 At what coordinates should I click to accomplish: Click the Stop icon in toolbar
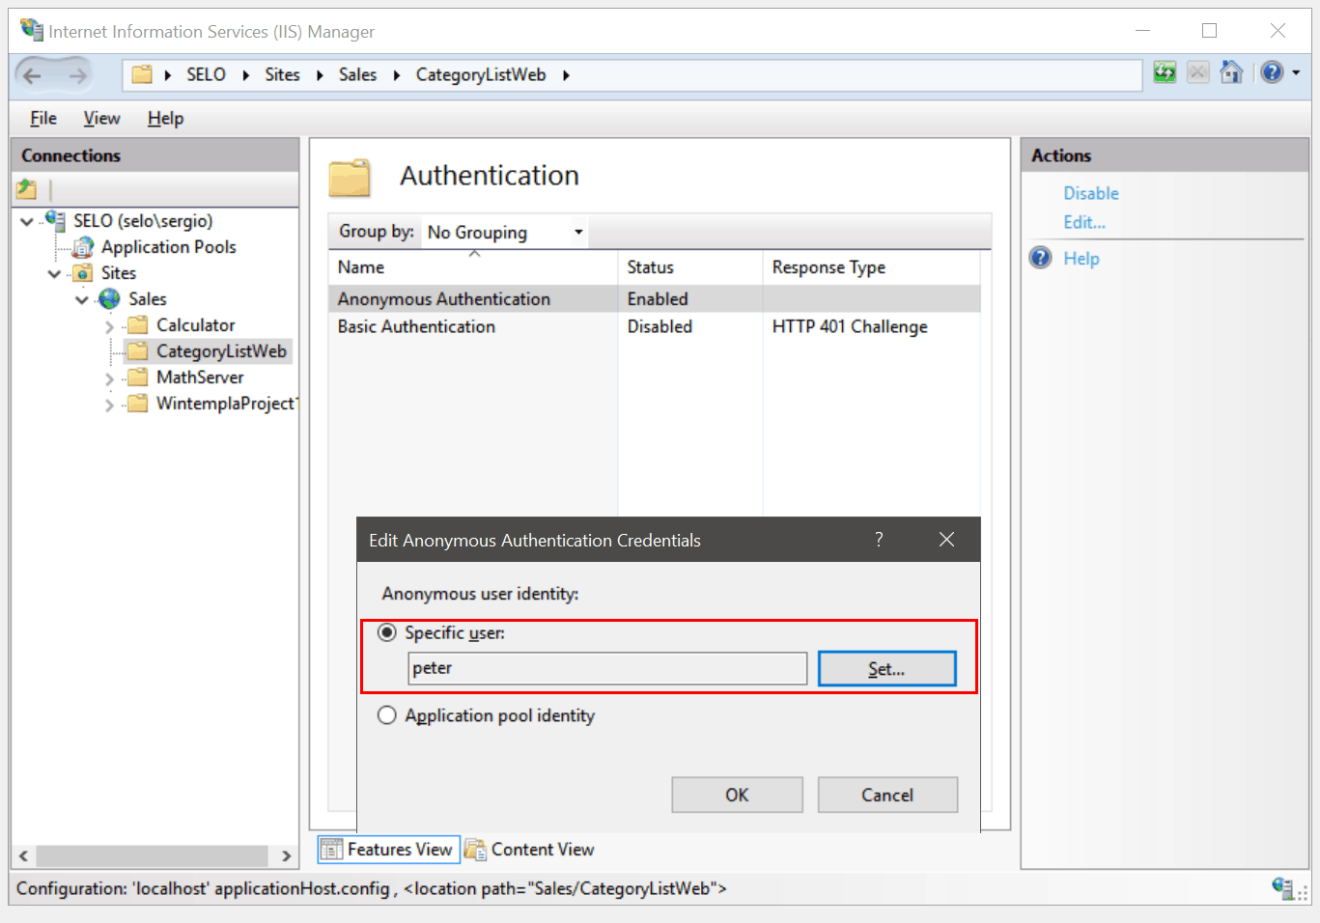click(1197, 72)
